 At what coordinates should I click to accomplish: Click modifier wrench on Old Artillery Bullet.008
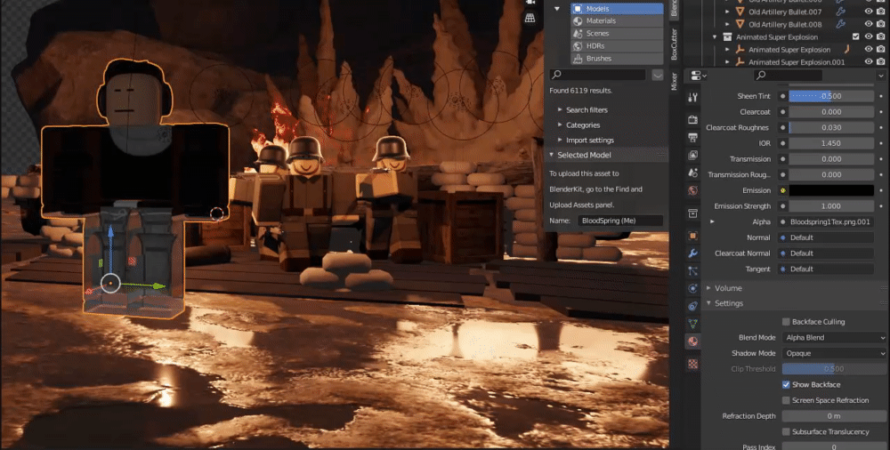pyautogui.click(x=841, y=24)
